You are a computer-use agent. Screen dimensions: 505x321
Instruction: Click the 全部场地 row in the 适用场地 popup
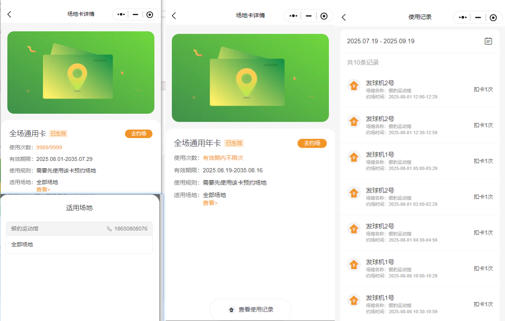pos(79,244)
